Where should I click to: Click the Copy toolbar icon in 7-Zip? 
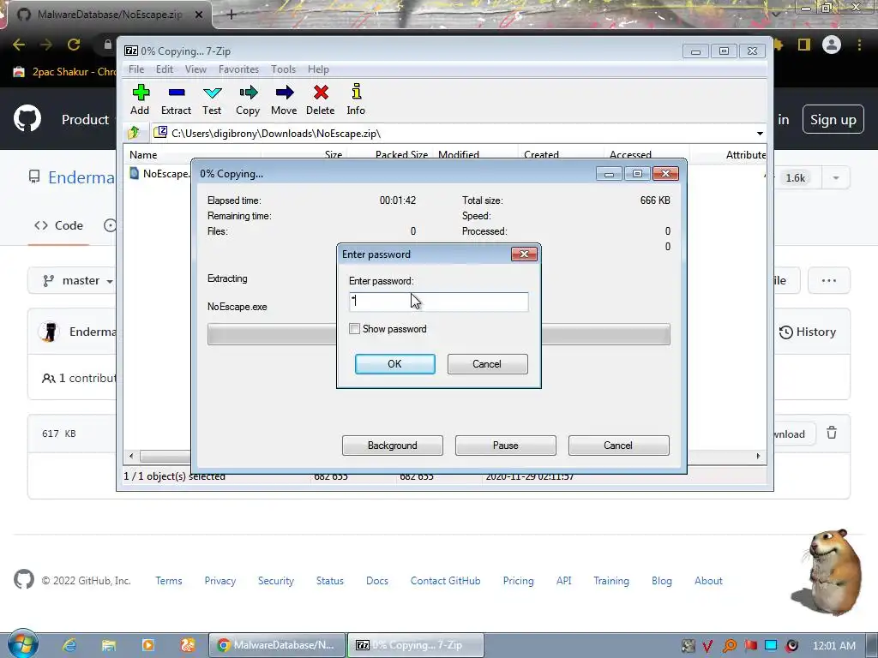[x=248, y=99]
